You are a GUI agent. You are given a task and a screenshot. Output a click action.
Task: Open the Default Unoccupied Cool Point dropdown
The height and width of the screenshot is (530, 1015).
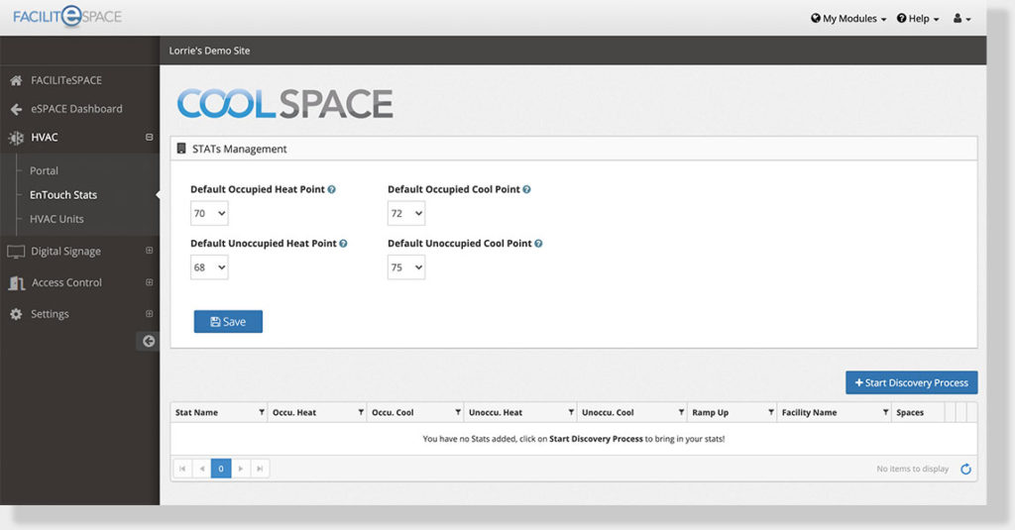point(406,267)
